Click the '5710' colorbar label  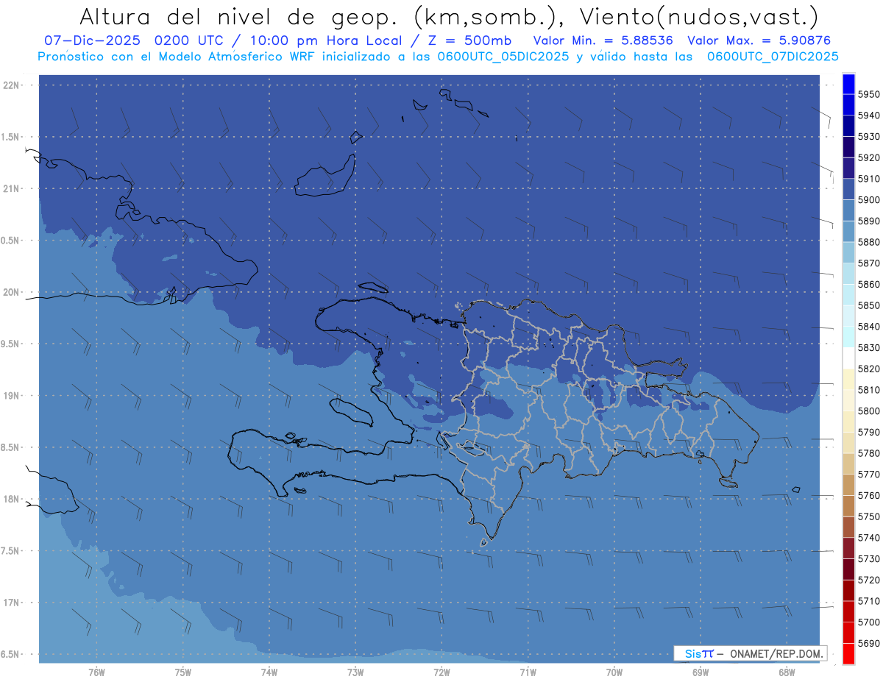pyautogui.click(x=868, y=601)
